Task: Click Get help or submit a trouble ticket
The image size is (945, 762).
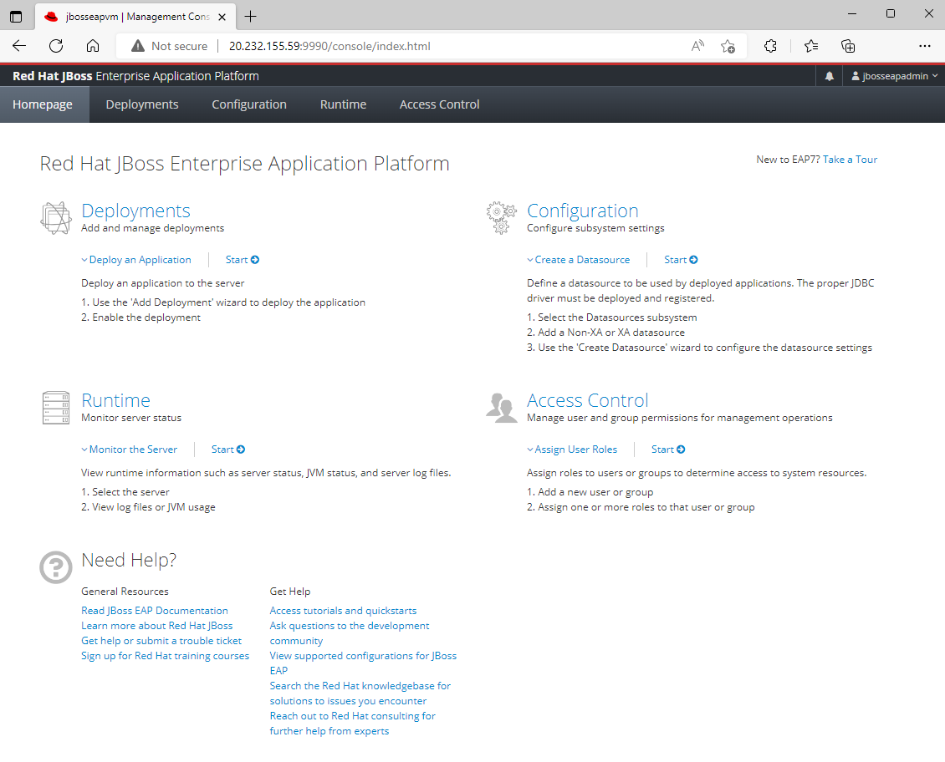Action: (x=161, y=640)
